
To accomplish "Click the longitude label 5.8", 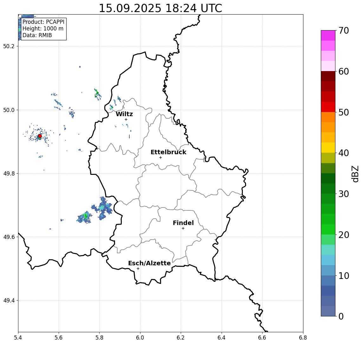I will click(x=100, y=338).
